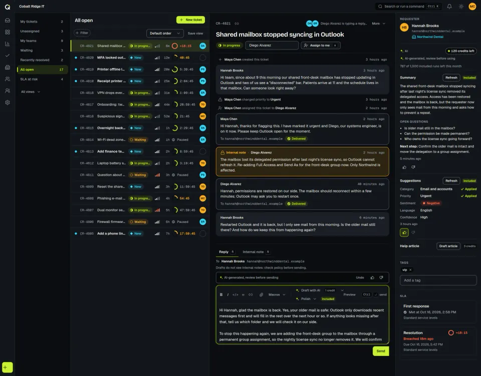Thumbs down the AI-generated reply draft
Image resolution: width=481 pixels, height=376 pixels.
tap(381, 277)
